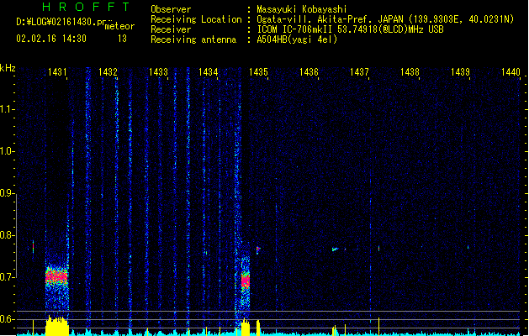Click the 'Receiving antenna' label
This screenshot has height=336, width=529.
click(x=193, y=39)
